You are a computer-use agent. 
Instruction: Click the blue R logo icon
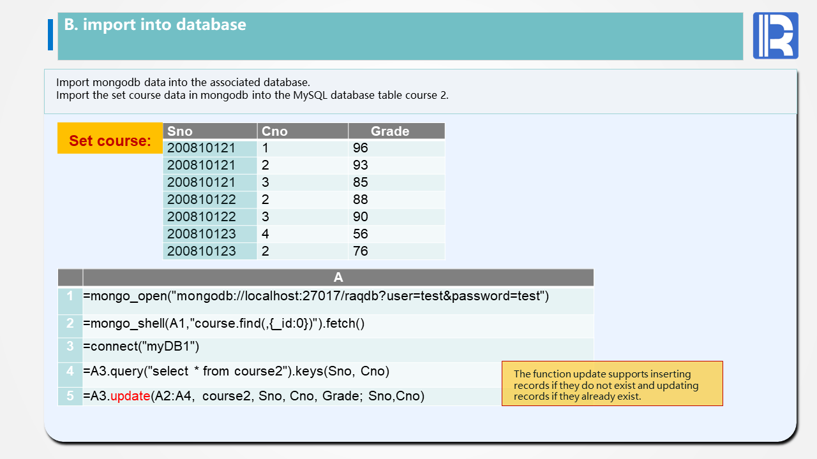(775, 36)
